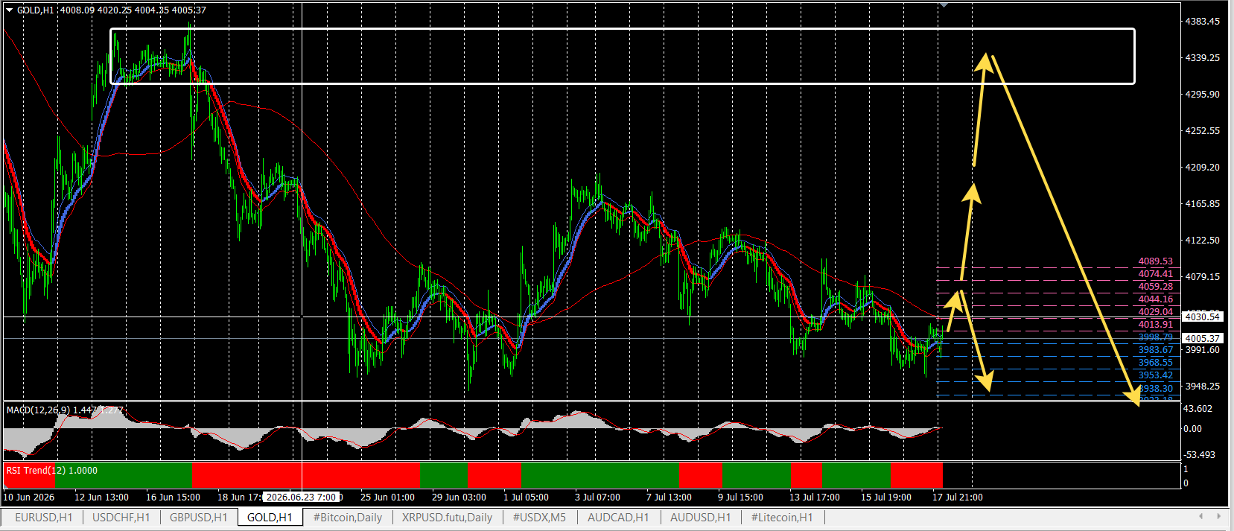Click the RSI Trend(12) indicator label
The image size is (1234, 531).
coord(51,471)
